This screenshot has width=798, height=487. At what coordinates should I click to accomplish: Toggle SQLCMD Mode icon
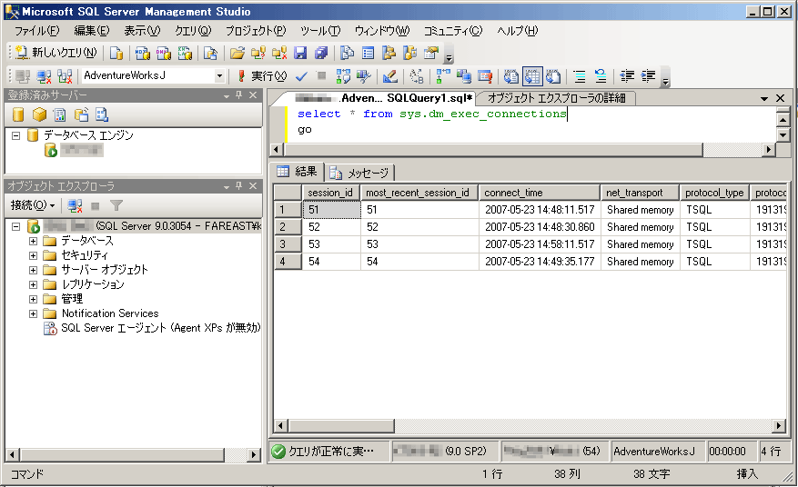point(485,76)
